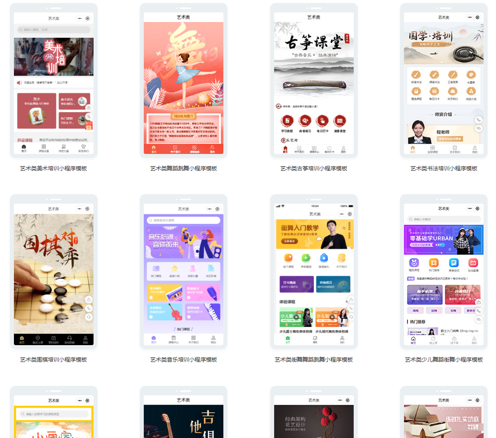Click the home icon in the dance template's red bar
The image size is (496, 438).
(x=154, y=147)
